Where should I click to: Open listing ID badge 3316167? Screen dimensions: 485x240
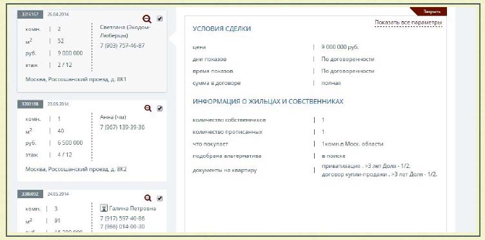(x=30, y=14)
